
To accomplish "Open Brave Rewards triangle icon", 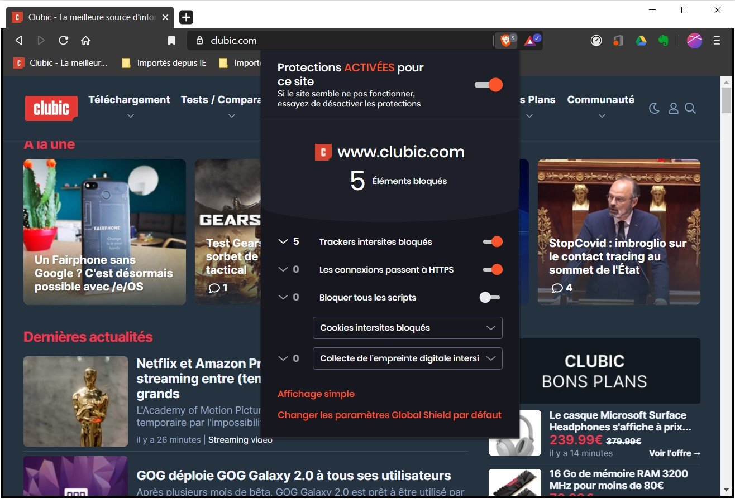I will pyautogui.click(x=529, y=40).
